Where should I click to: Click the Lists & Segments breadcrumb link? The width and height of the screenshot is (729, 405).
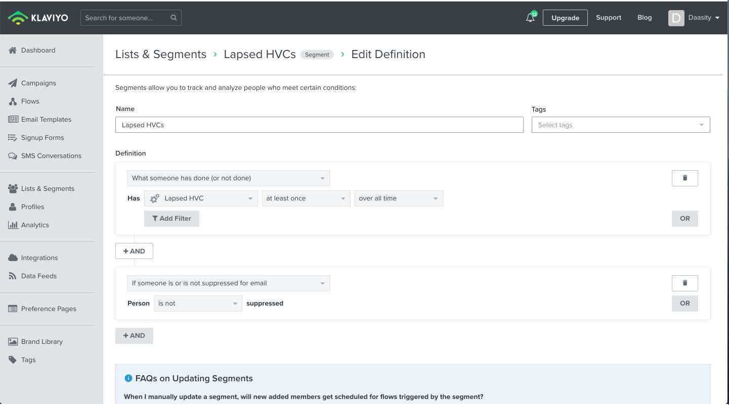[161, 55]
